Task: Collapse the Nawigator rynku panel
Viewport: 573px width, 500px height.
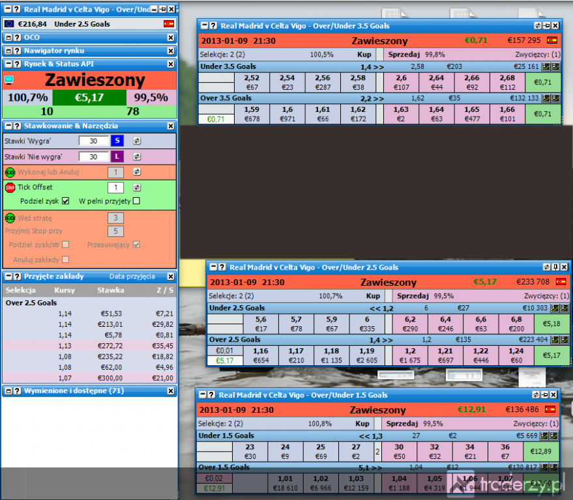Action: (x=8, y=51)
